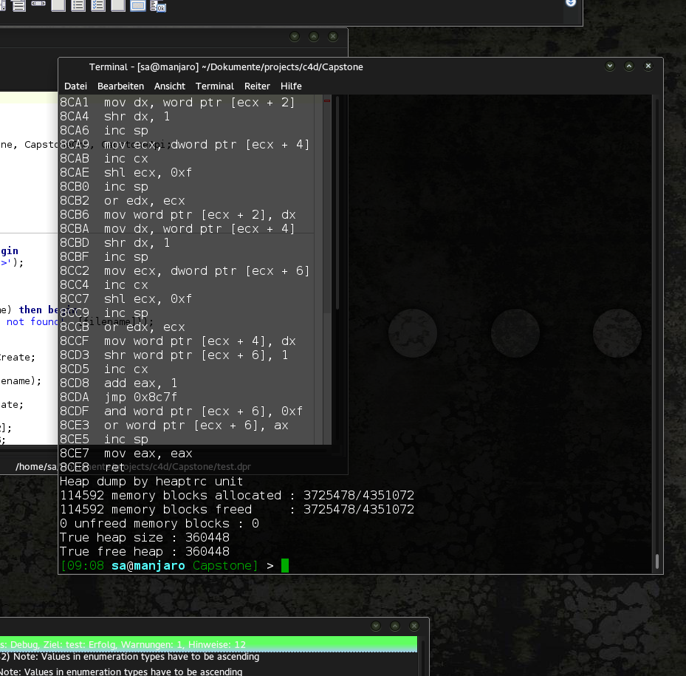This screenshot has width=686, height=676.
Task: Click the green cursor at the terminal prompt
Action: [285, 565]
